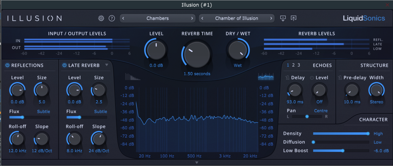Toggle the Reflections power button
Image resolution: width=393 pixels, height=166 pixels.
(x=7, y=65)
